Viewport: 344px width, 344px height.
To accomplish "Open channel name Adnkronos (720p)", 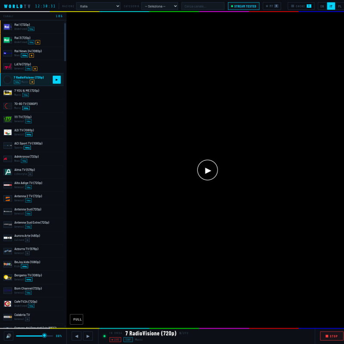I will click(27, 157).
